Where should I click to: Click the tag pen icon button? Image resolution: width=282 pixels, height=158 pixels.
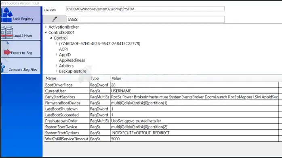coord(55,19)
